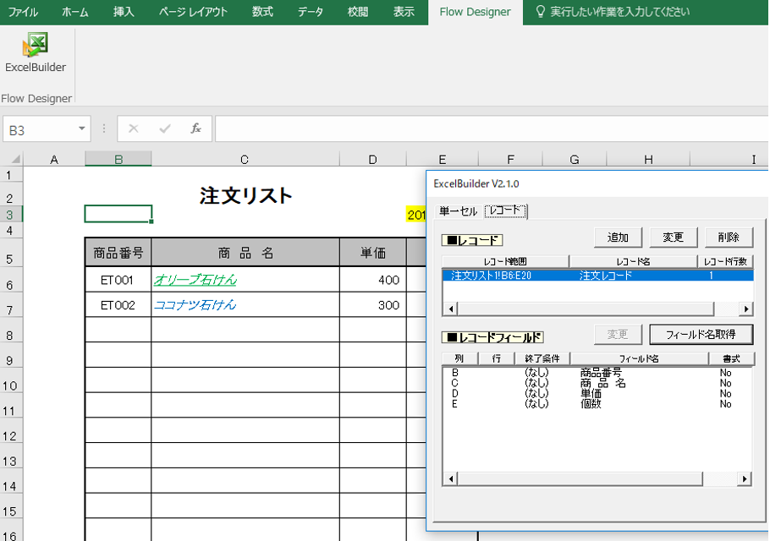Open the ページレイアウト ribbon tab

click(x=193, y=12)
